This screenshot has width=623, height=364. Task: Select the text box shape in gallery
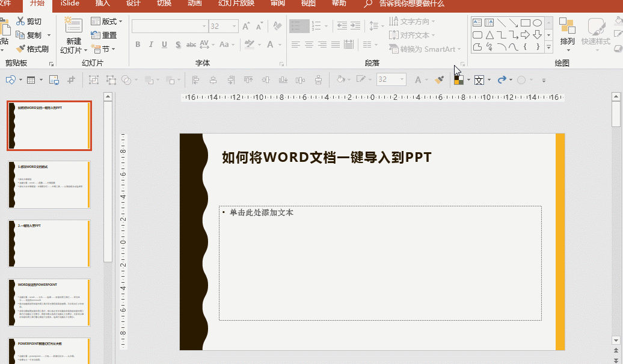click(x=477, y=23)
